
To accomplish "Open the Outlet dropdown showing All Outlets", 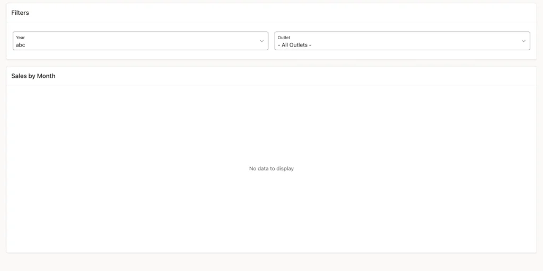I will click(x=402, y=41).
